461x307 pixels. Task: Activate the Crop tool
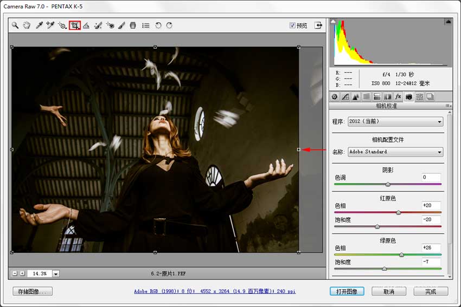[x=75, y=25]
